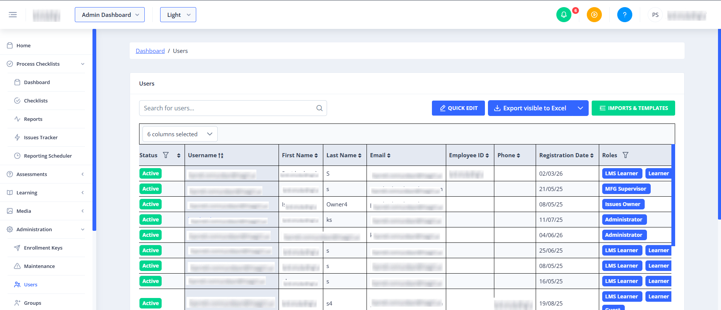Click the registration date 19/08/25

pyautogui.click(x=551, y=303)
